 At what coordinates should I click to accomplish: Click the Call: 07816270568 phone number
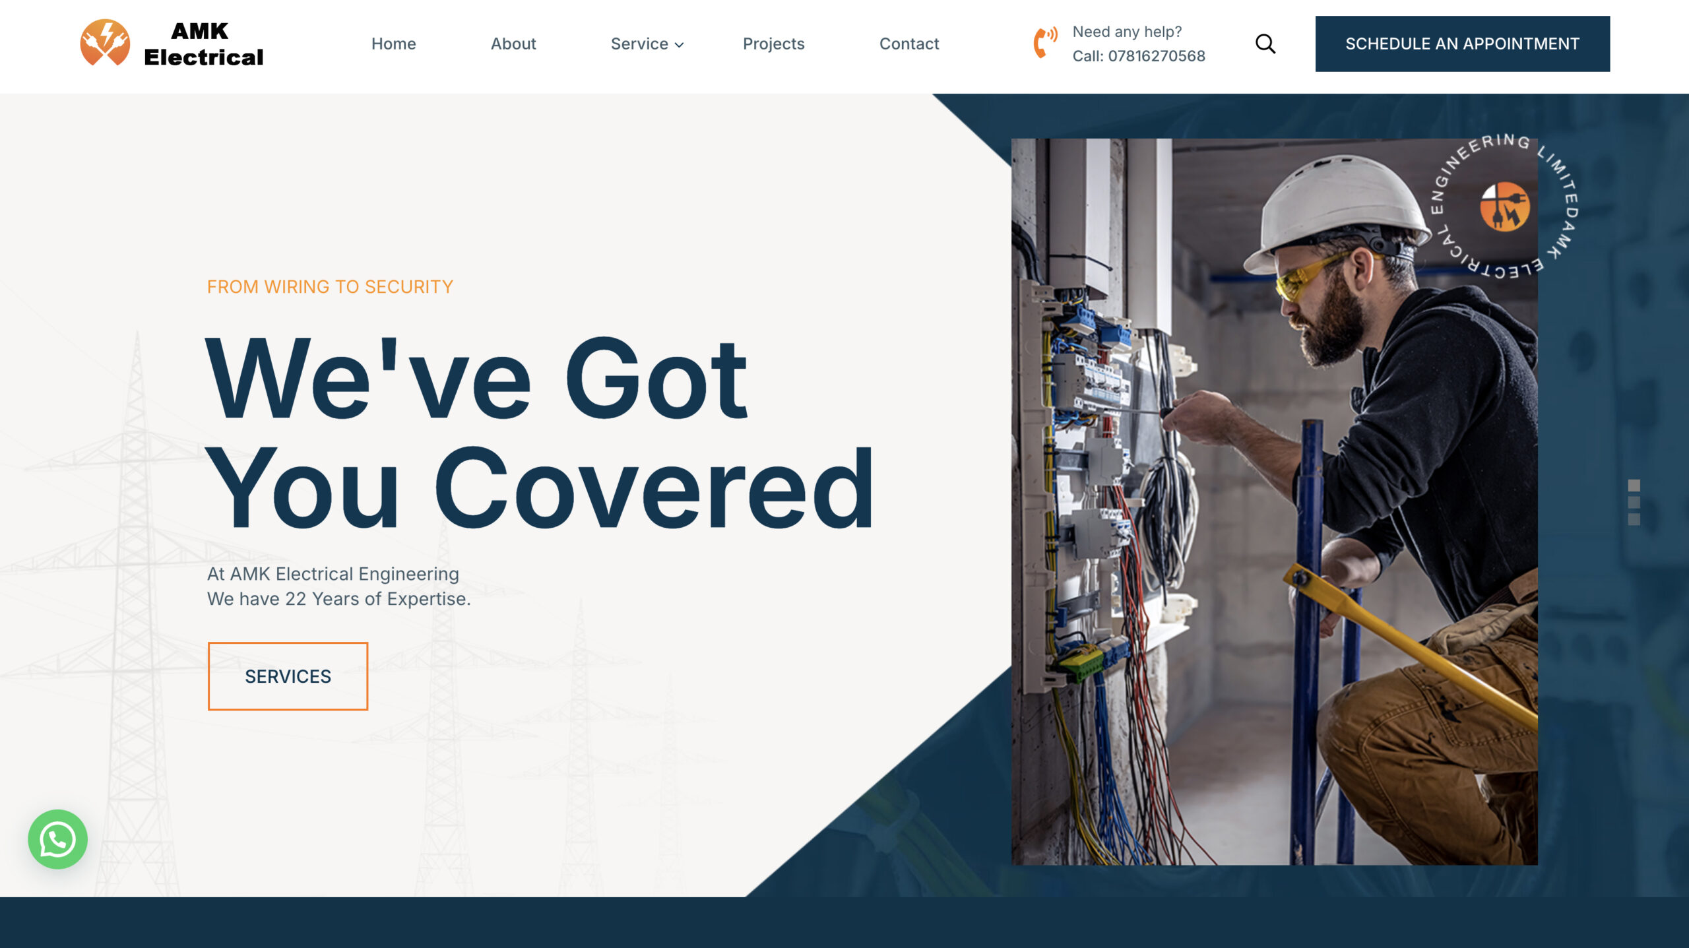click(1138, 56)
